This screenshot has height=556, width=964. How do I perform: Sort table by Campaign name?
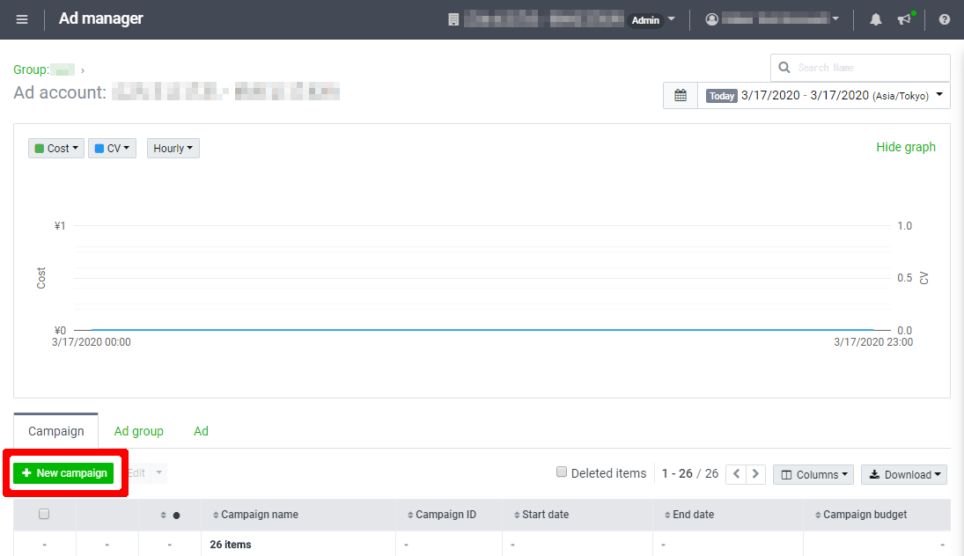pos(255,515)
